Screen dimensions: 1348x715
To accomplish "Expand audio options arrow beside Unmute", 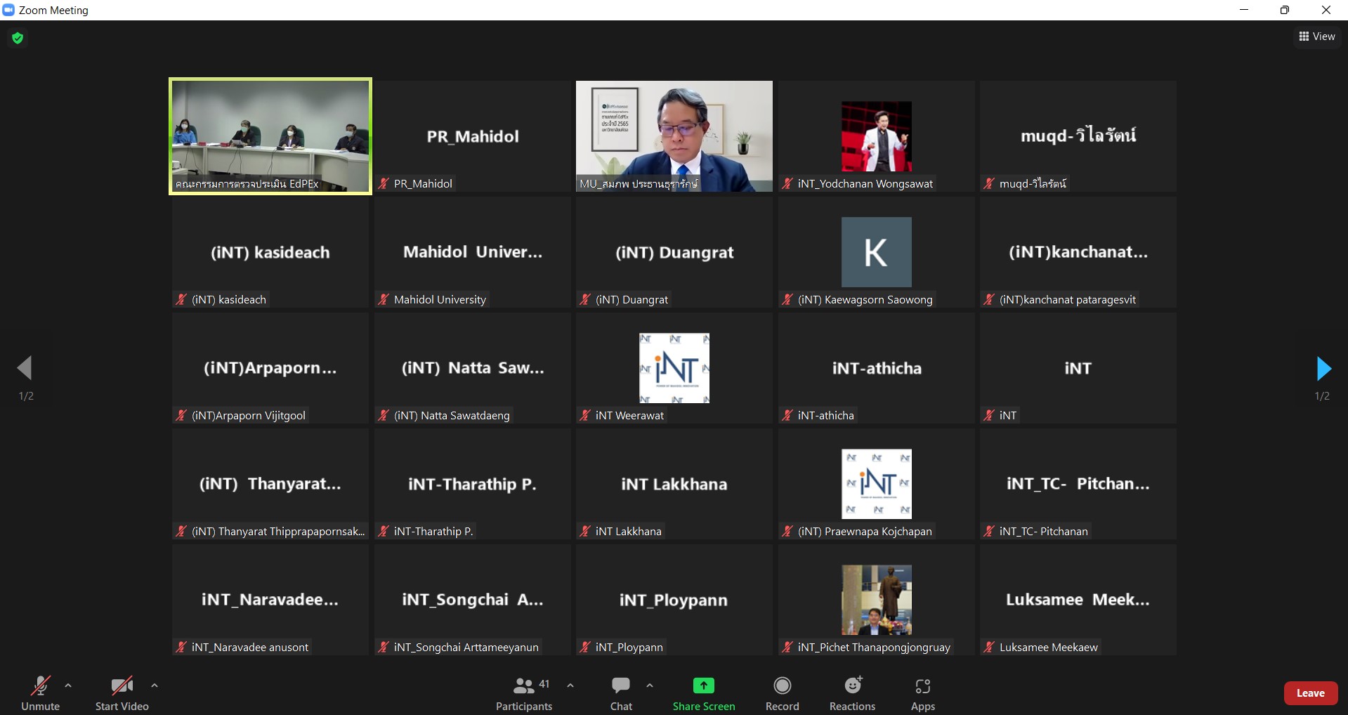I will pos(68,686).
